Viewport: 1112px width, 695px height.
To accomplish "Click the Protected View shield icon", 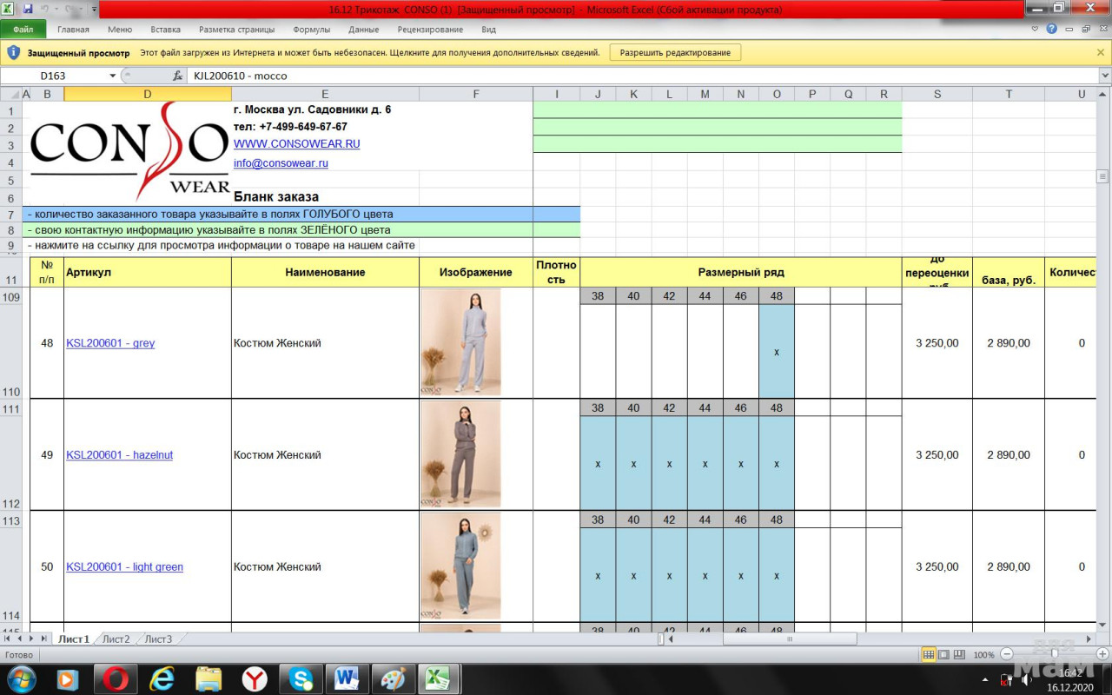I will pos(13,53).
